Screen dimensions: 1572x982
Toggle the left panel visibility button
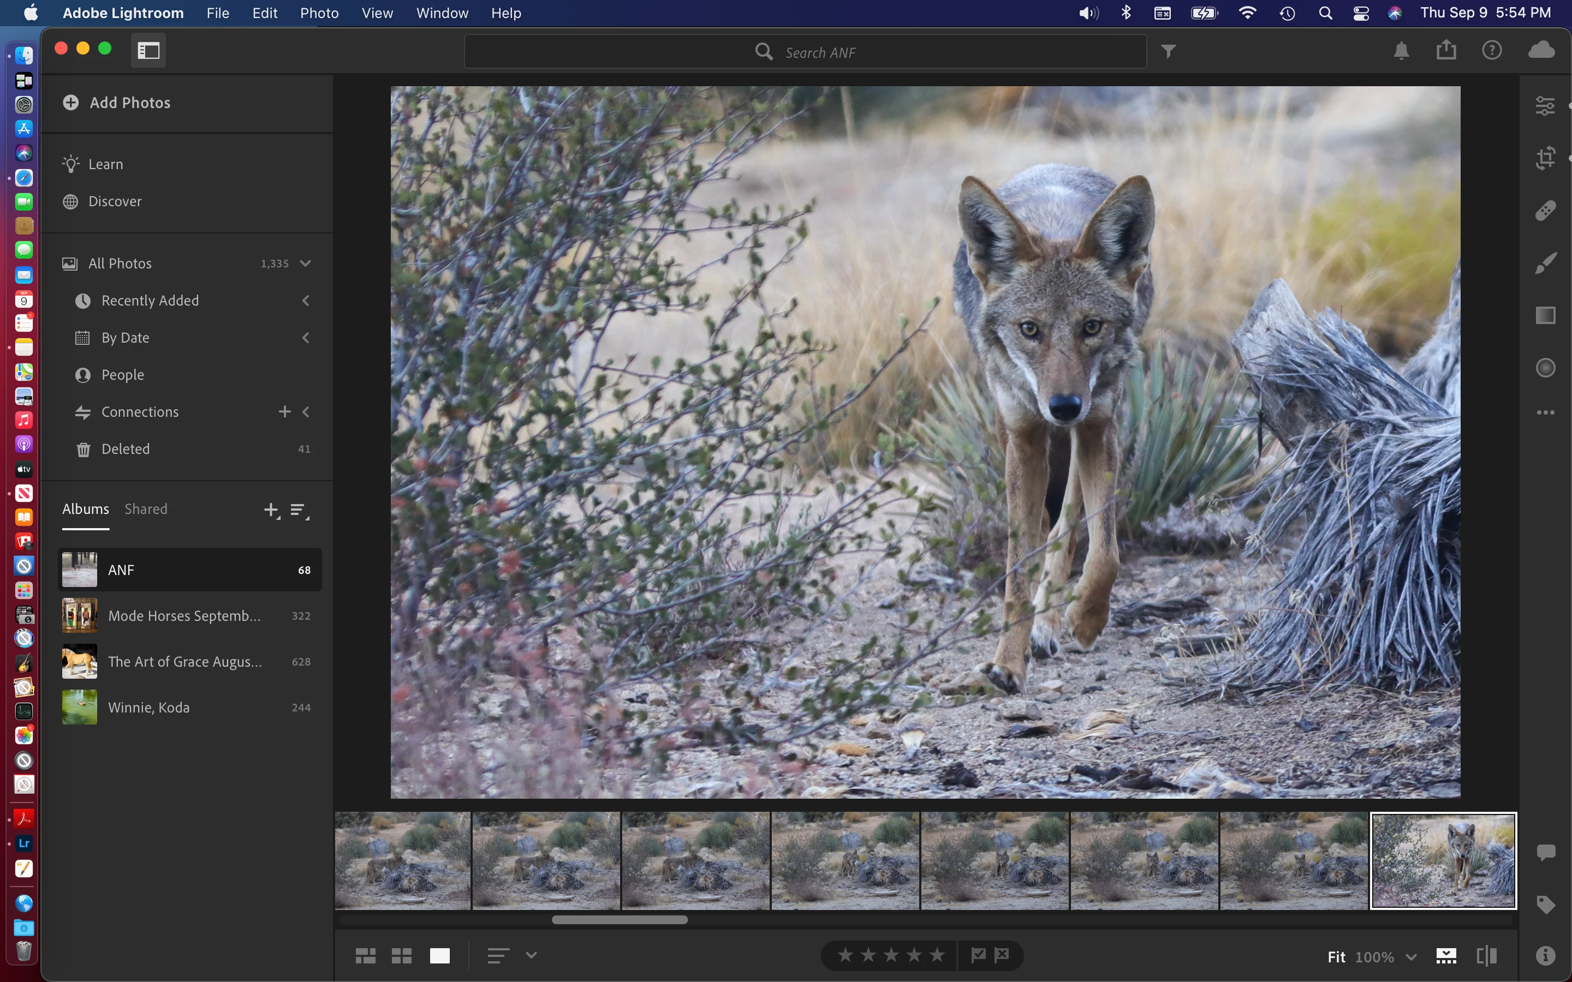tap(149, 51)
